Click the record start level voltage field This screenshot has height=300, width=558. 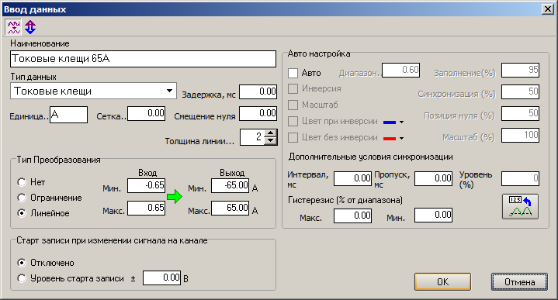(x=162, y=278)
